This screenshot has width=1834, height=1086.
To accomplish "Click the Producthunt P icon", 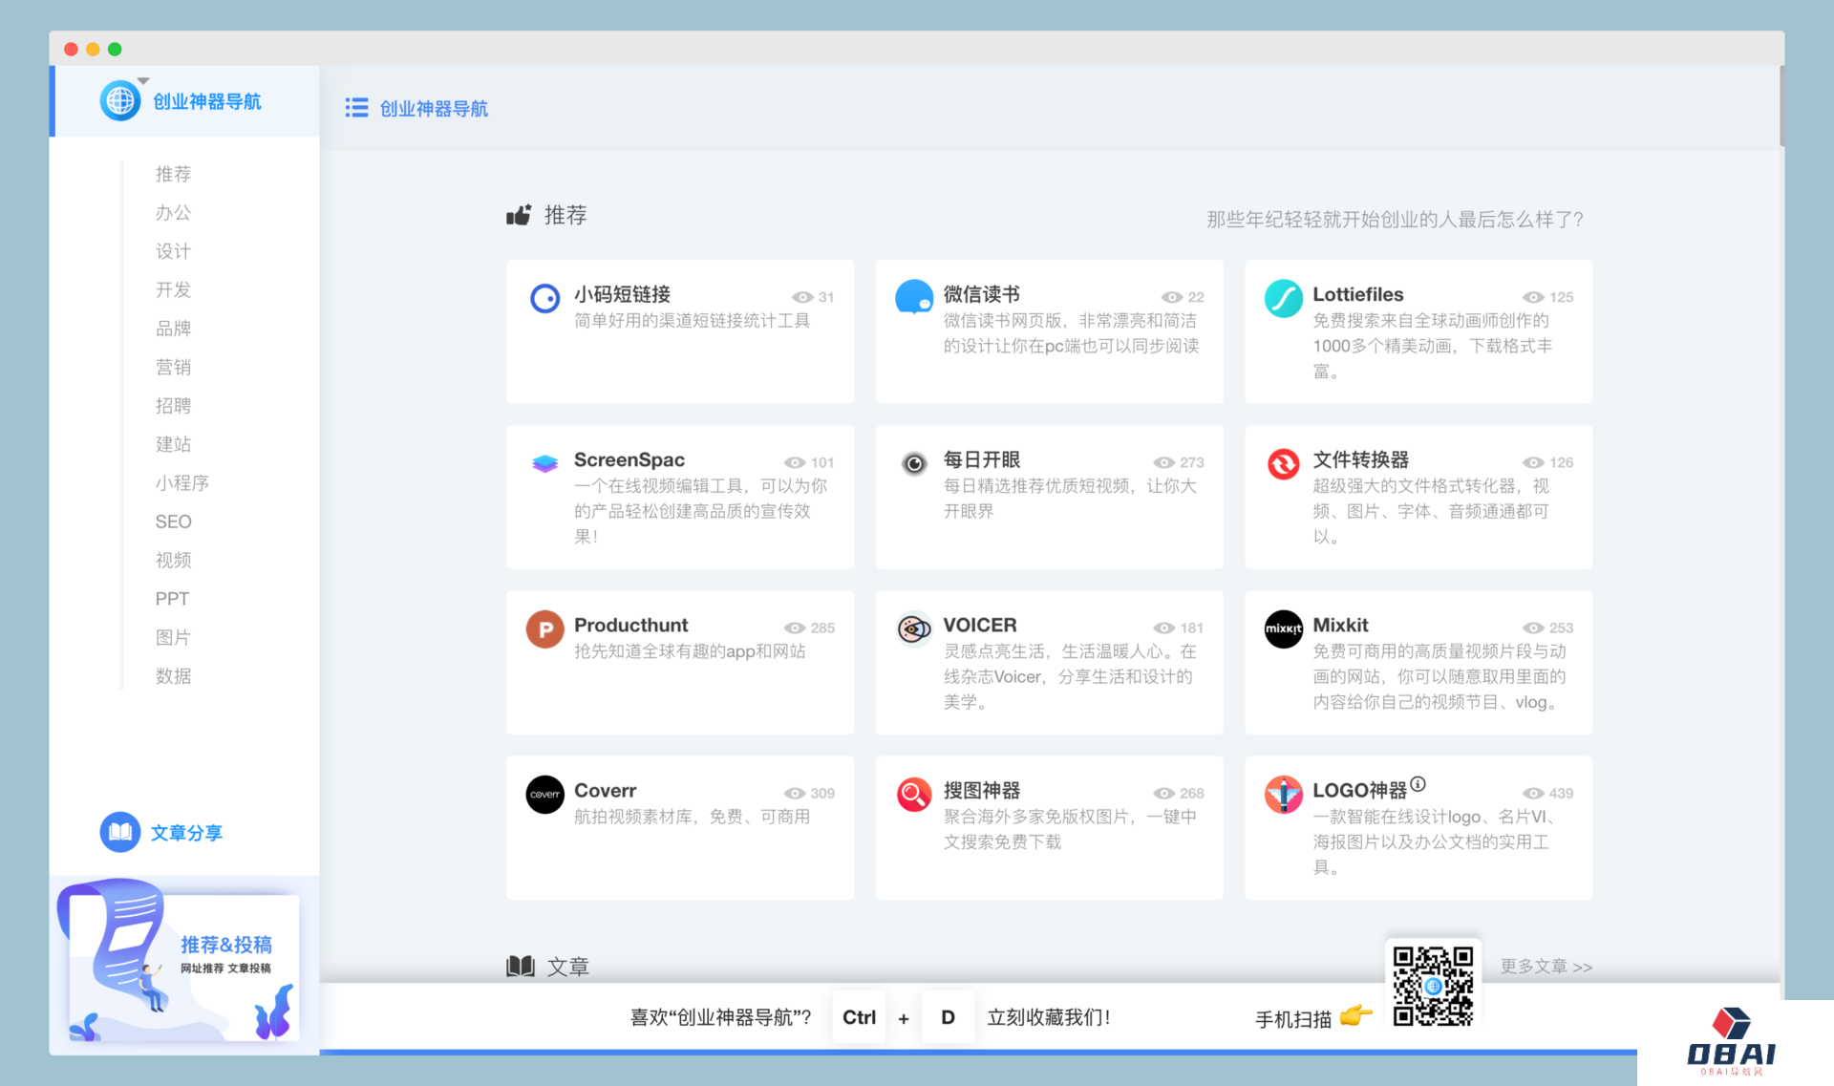I will (544, 628).
